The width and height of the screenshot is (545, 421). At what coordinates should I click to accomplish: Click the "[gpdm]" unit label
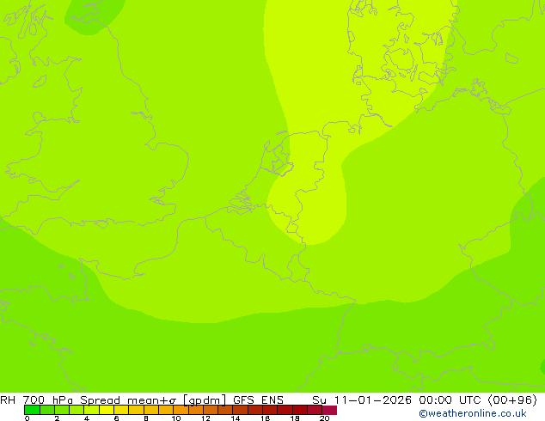tap(205, 400)
